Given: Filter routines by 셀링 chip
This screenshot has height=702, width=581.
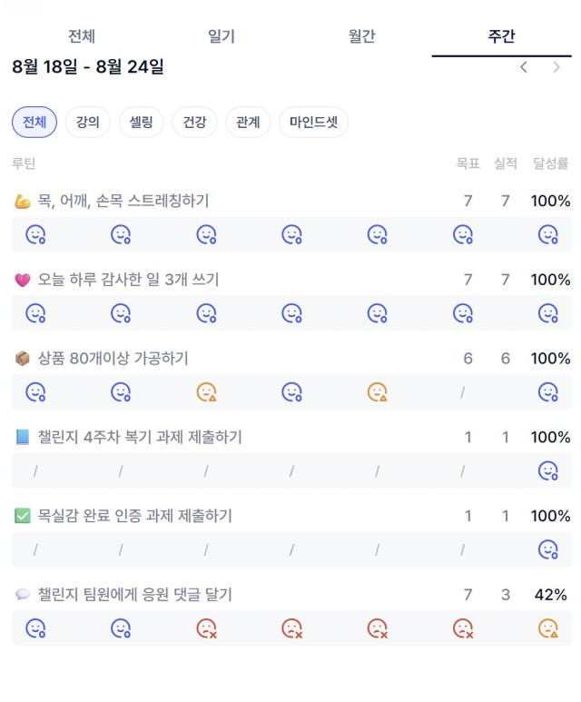Looking at the screenshot, I should click(x=142, y=122).
